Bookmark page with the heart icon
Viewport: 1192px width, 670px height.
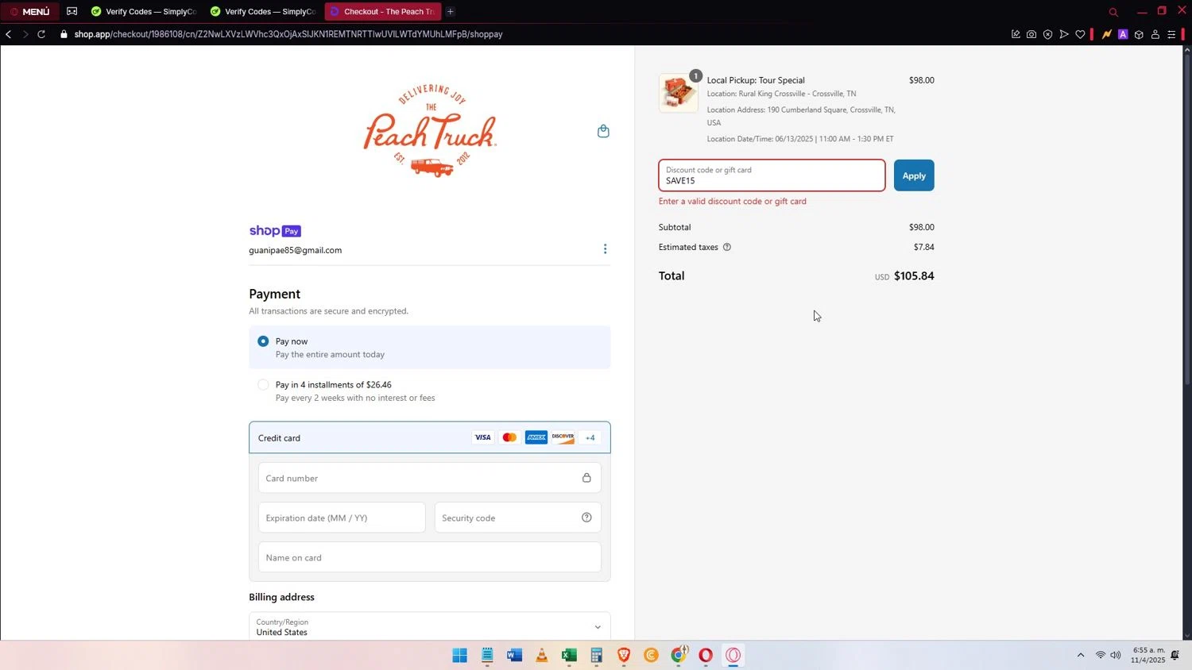point(1080,34)
